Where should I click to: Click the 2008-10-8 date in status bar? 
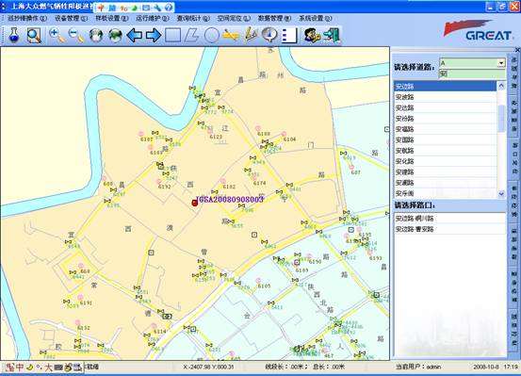click(486, 367)
